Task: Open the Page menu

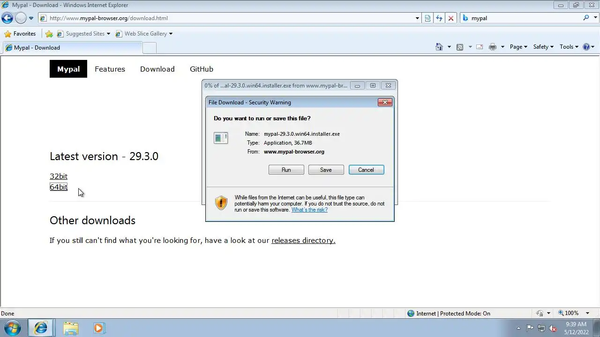Action: [x=518, y=47]
